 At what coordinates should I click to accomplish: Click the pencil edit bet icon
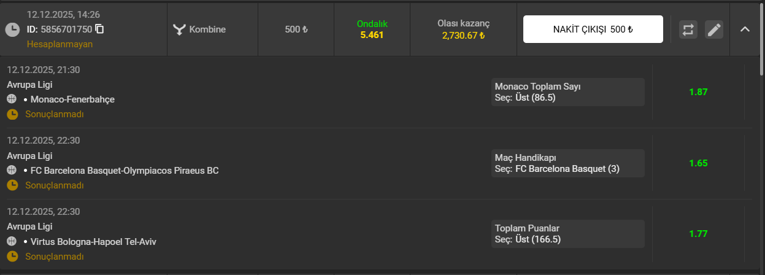tap(713, 29)
